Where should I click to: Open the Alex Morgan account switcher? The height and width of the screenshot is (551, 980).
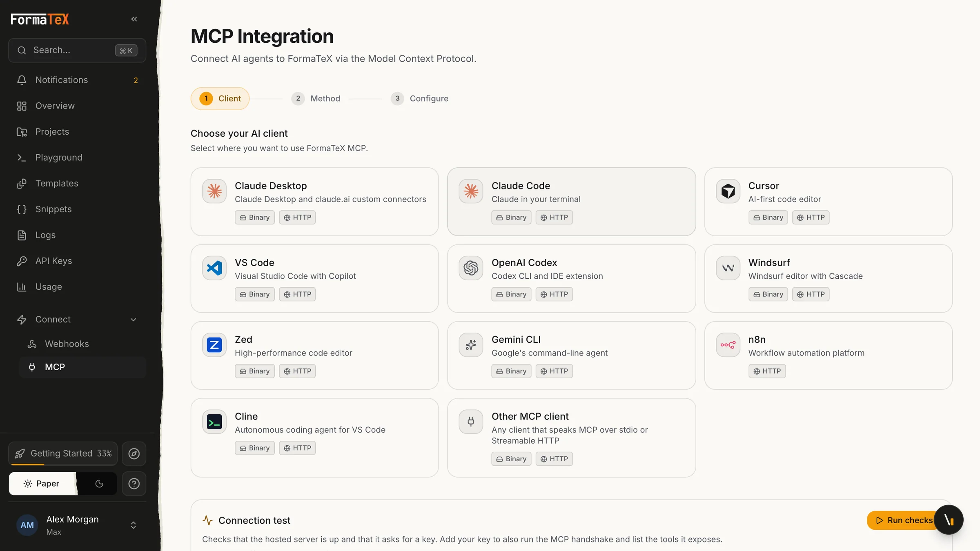tap(77, 525)
